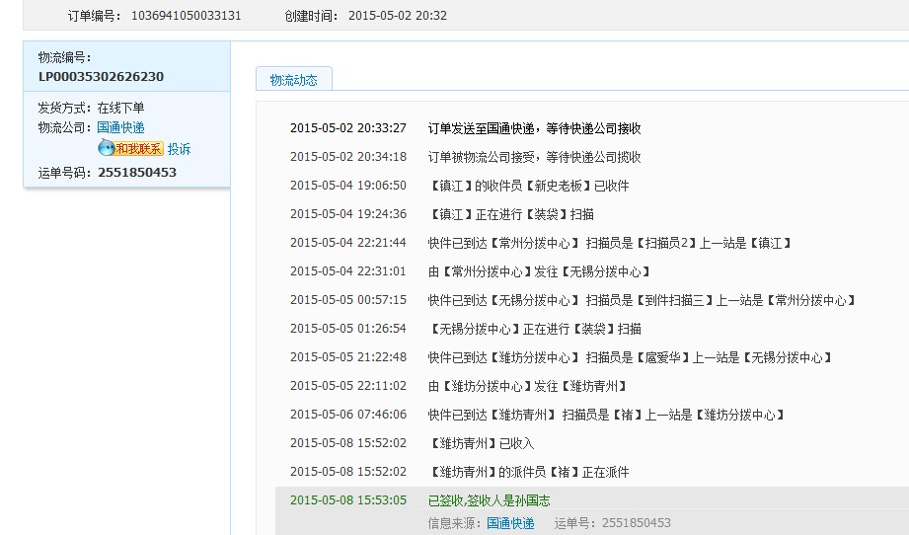Click the bottom 运单号 2551850453 text
This screenshot has height=535, width=909.
pos(612,523)
